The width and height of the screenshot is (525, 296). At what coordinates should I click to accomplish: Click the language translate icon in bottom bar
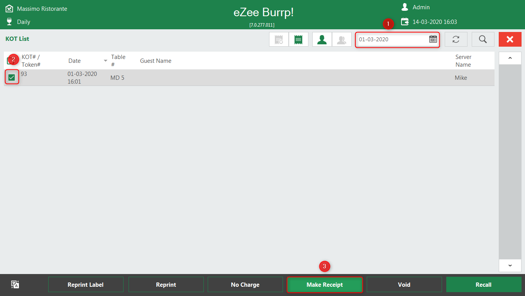click(x=15, y=285)
